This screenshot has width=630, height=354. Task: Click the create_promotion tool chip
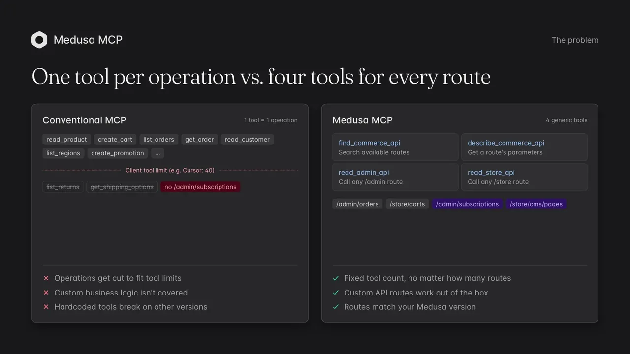coord(118,153)
